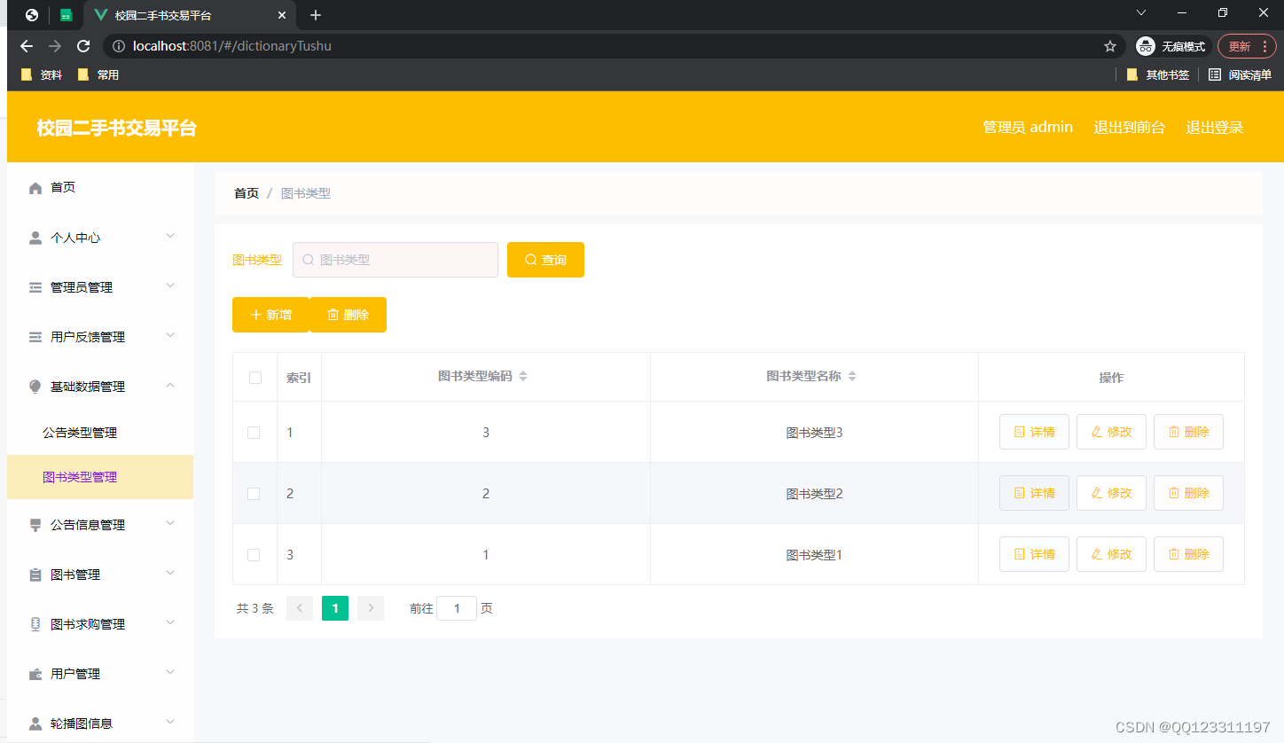Screen dimensions: 1284x743
Task: Click the list icon beside 管理员管理
Action: [x=35, y=287]
